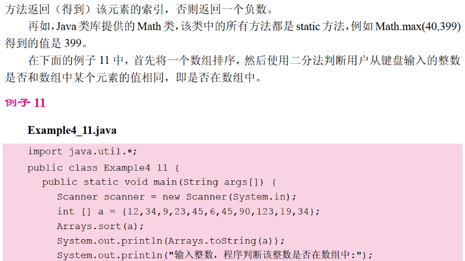Click the println line with Chinese prompt string

[x=215, y=255]
